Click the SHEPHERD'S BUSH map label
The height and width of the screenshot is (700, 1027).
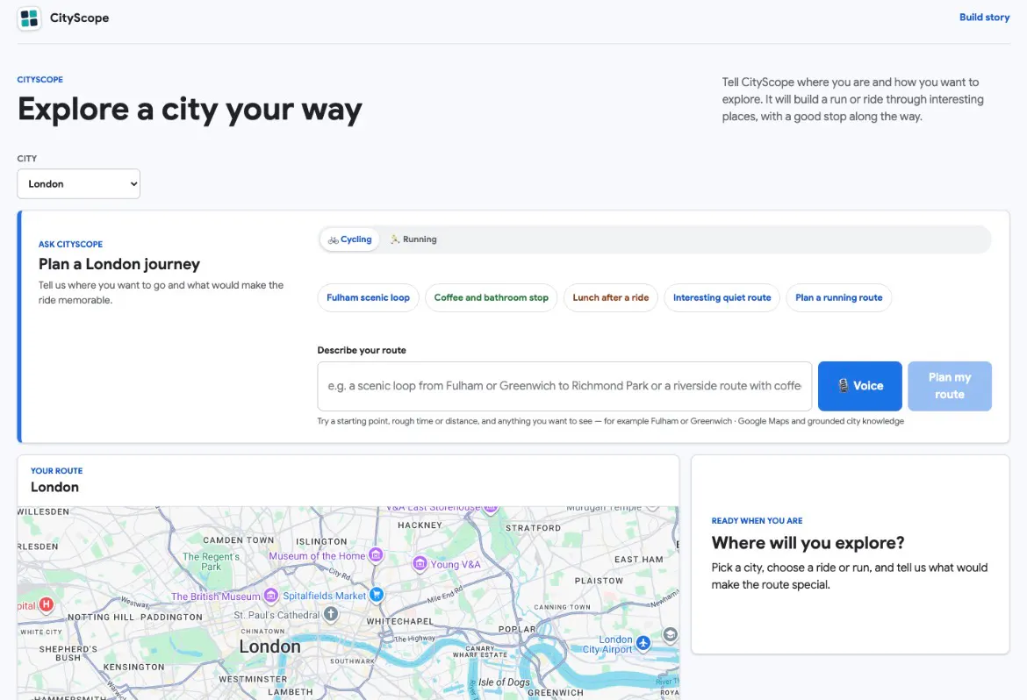click(x=68, y=654)
